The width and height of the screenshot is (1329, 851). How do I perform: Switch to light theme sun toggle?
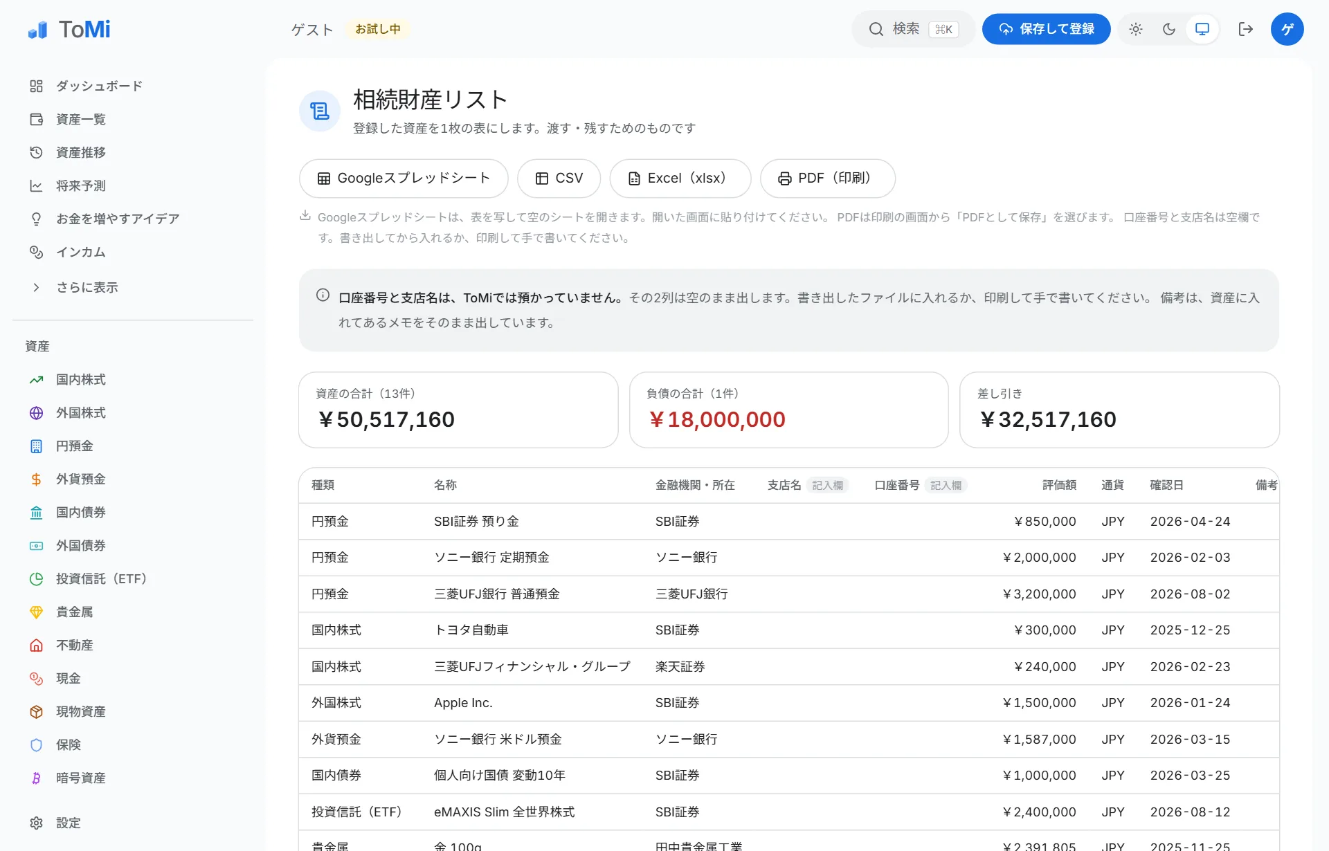1136,29
